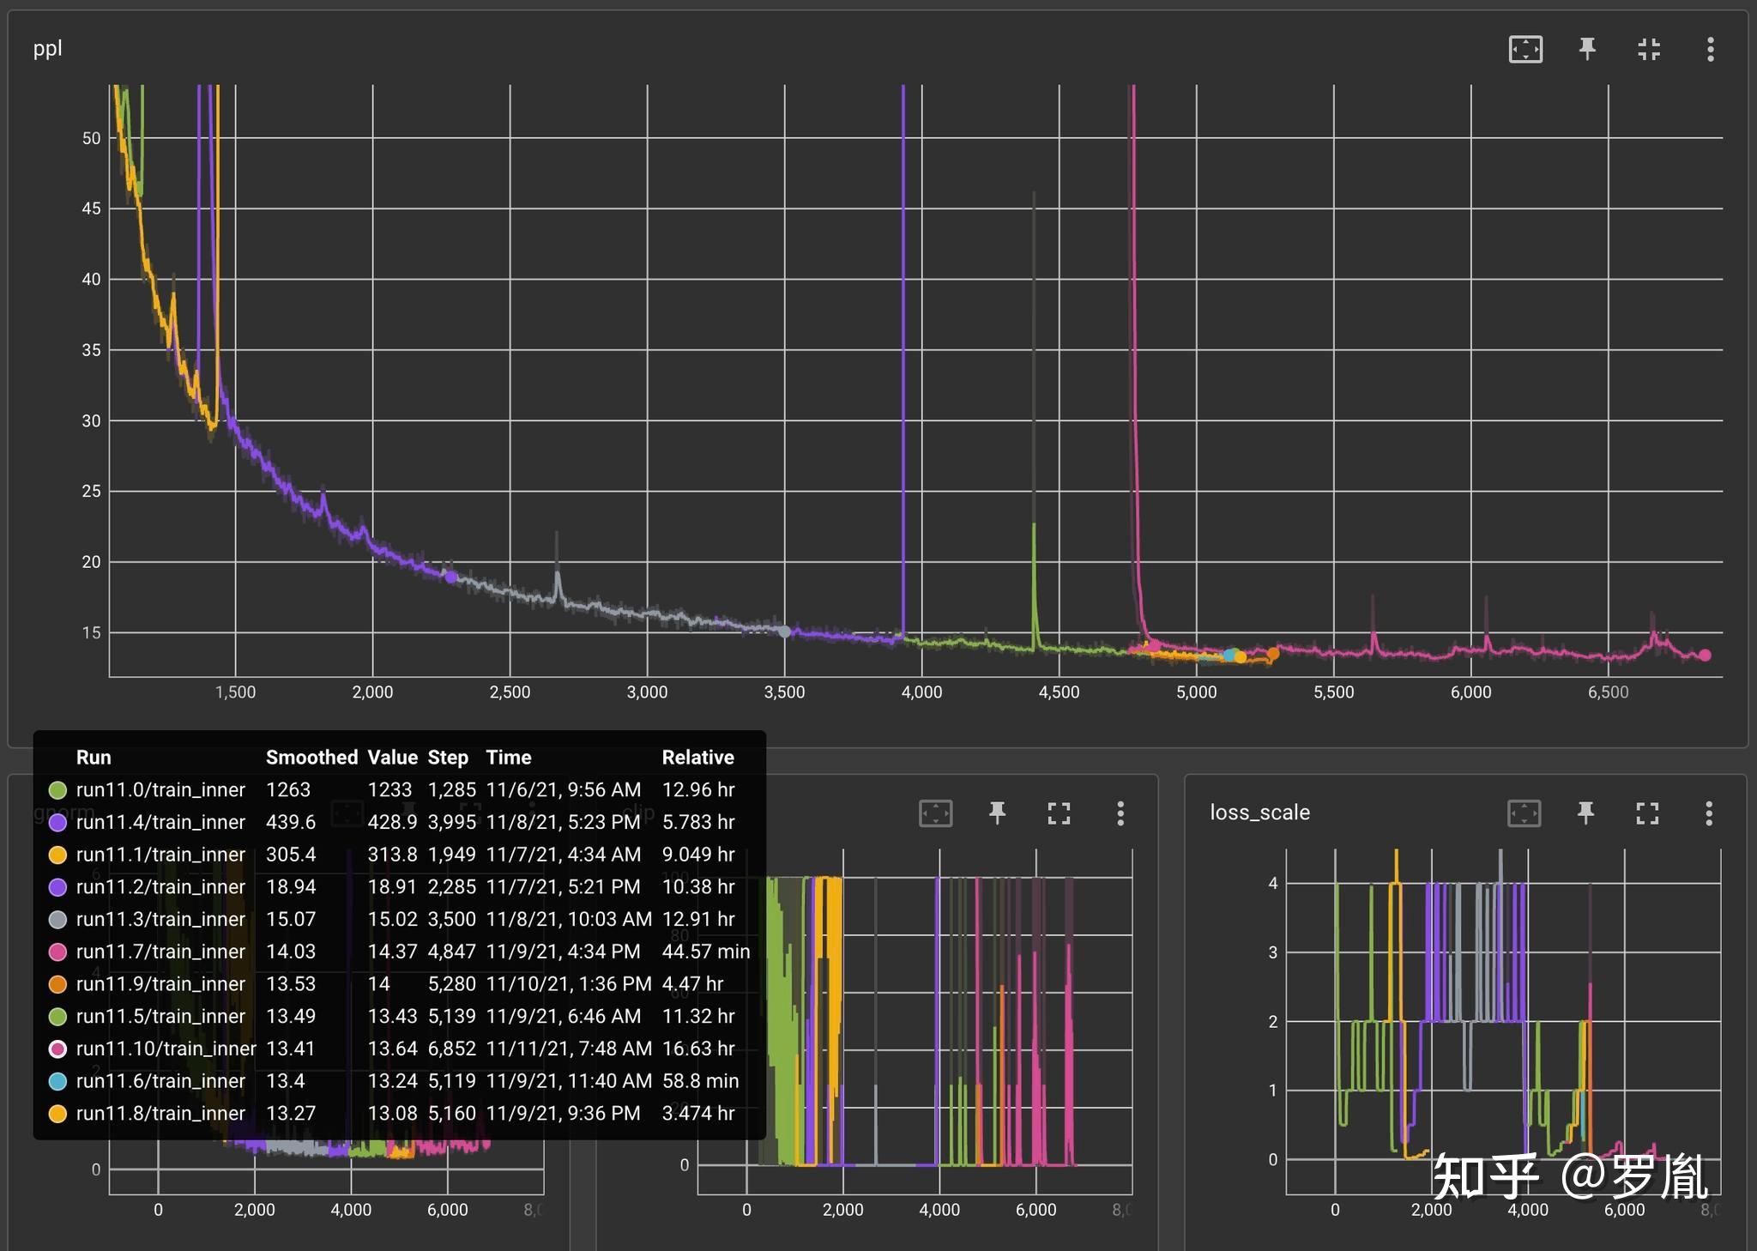Open loss_scale chart options menu

(1709, 813)
